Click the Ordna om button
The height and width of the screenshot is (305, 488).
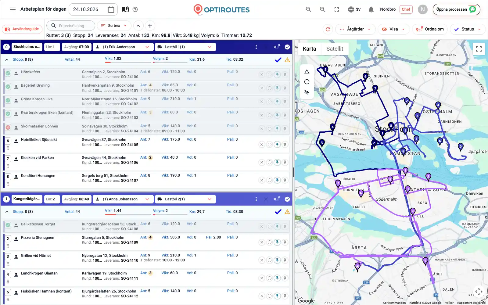tap(430, 29)
